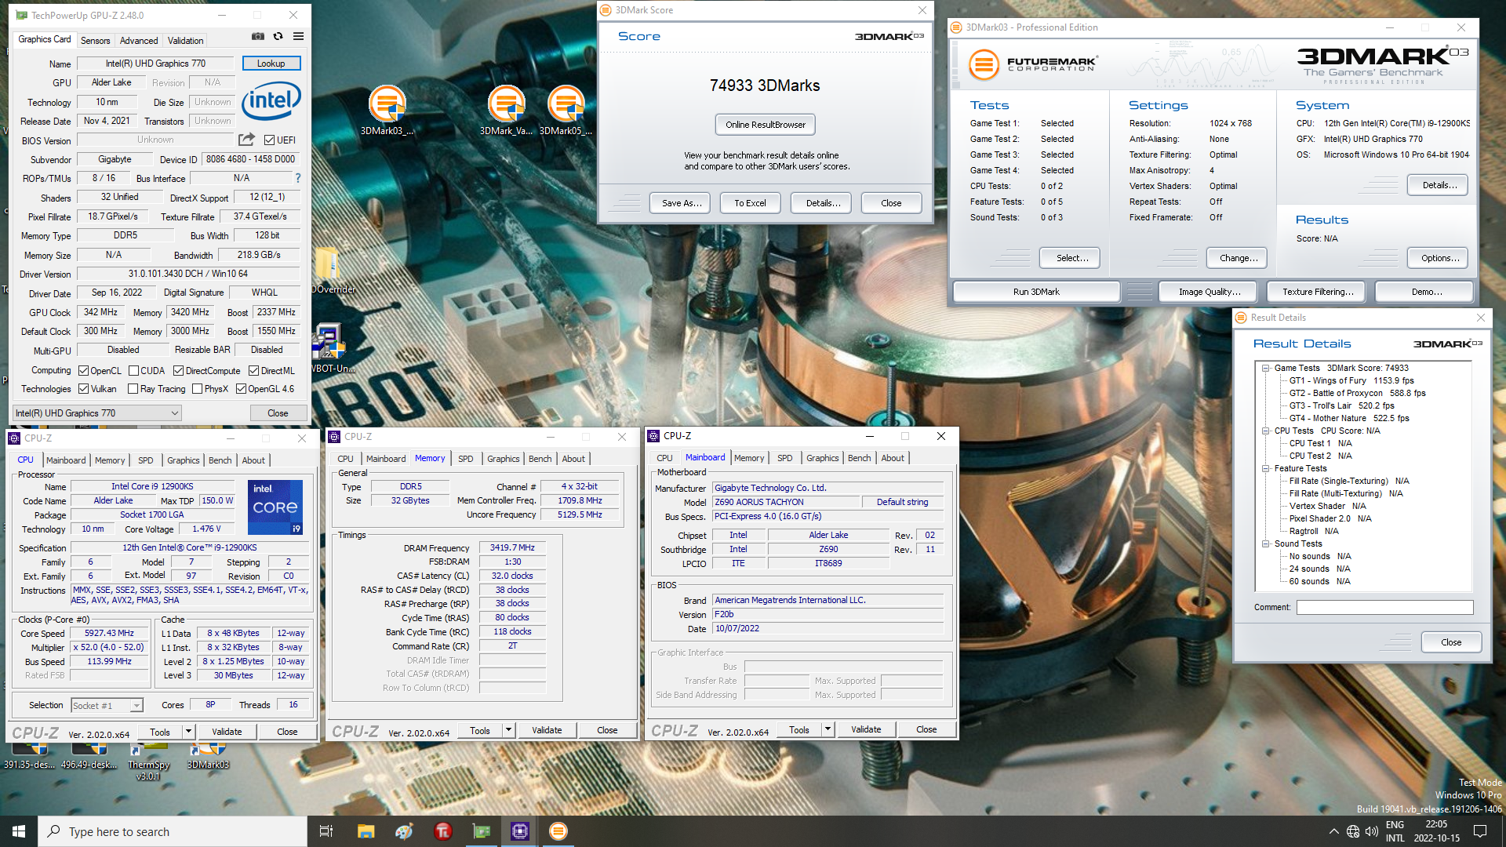This screenshot has width=1506, height=847.
Task: Click the Bus Interface question mark icon
Action: click(x=297, y=178)
